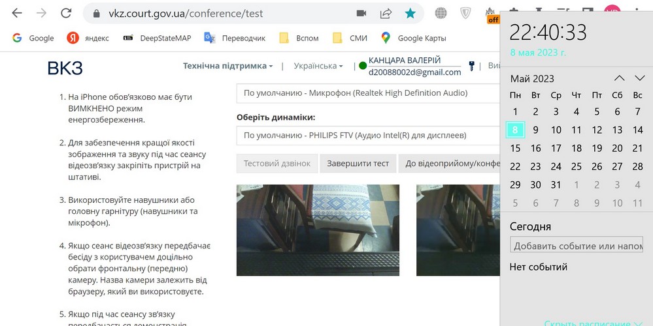This screenshot has width=653, height=326.
Task: Select May 14 in the calendar
Action: coord(637,130)
